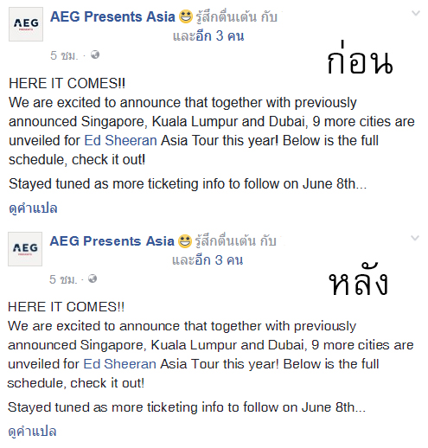Click the '5 ชม.' timestamp in second post

tap(63, 279)
